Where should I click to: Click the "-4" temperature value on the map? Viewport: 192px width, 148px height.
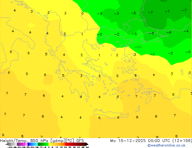186,31
